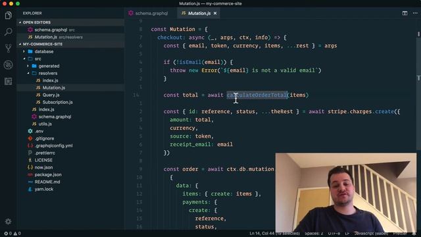The width and height of the screenshot is (421, 237).
Task: Click the EXPLORER panel title
Action: (x=32, y=13)
